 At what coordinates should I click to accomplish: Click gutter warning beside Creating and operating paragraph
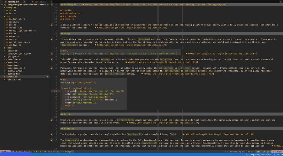pyautogui.click(x=51, y=120)
